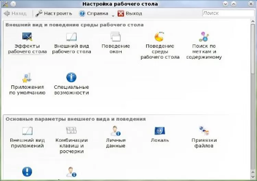
Task: Open Локаль regional settings
Action: tap(160, 131)
